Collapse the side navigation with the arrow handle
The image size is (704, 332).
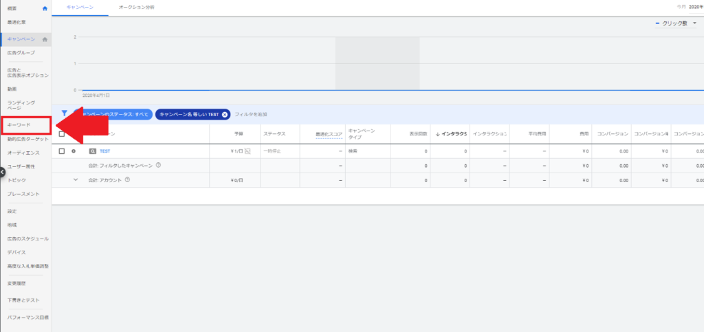click(2, 171)
